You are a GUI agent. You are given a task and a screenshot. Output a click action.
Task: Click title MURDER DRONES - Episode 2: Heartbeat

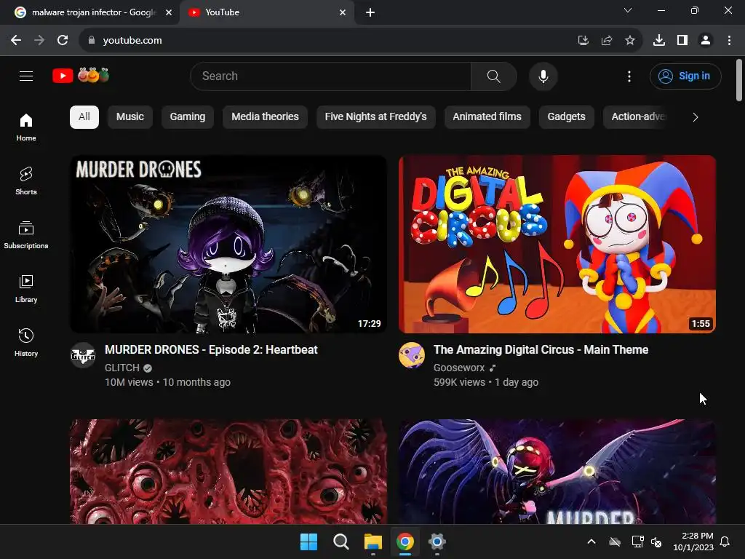tap(211, 350)
